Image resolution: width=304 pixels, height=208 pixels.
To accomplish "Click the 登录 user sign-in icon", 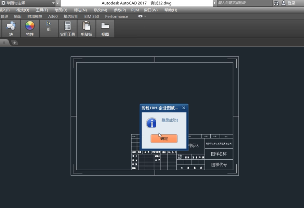I will pyautogui.click(x=284, y=3).
